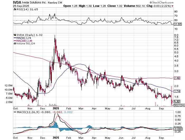Click the High 1.39 value
185x140 pixels.
click(85, 6)
